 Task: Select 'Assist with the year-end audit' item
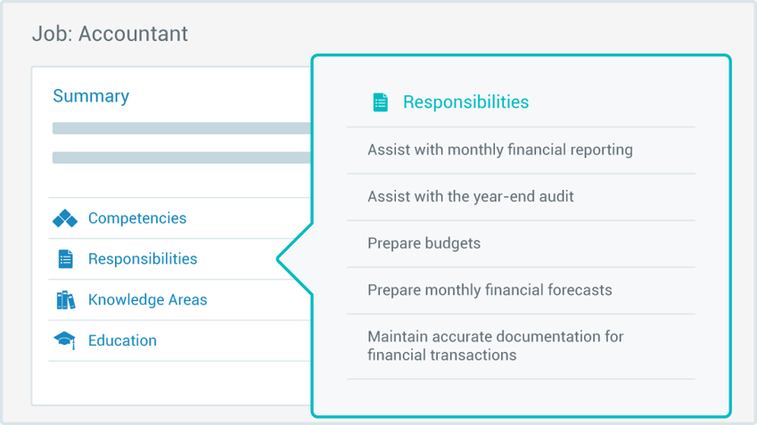[471, 196]
